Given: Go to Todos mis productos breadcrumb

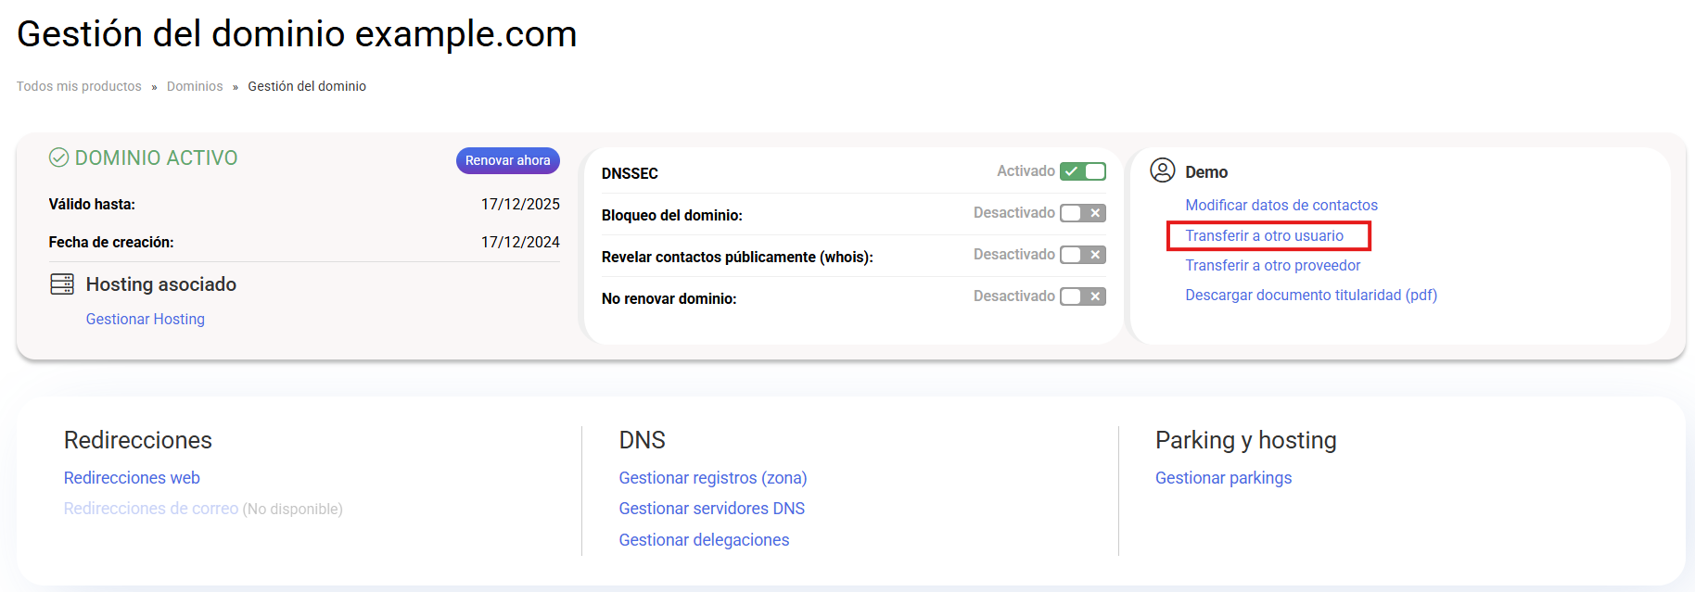Looking at the screenshot, I should click(x=79, y=86).
